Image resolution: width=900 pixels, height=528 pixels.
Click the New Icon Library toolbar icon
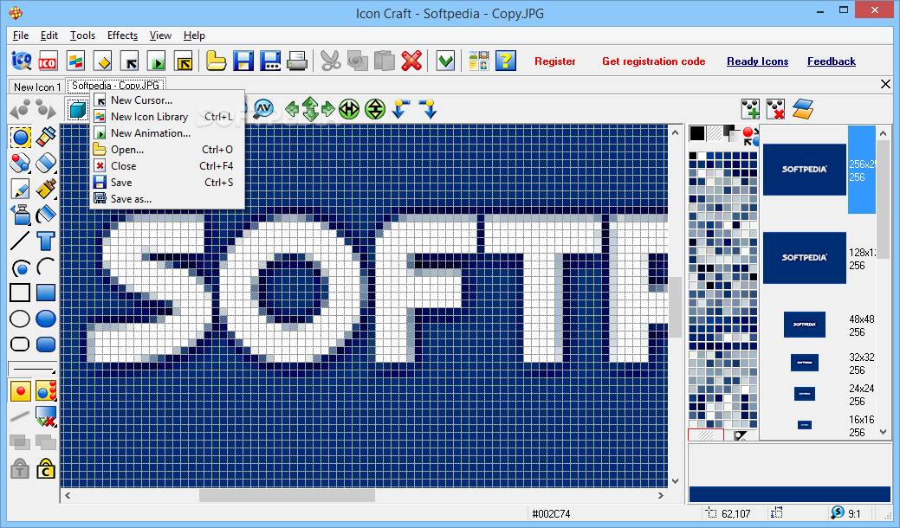(x=75, y=61)
